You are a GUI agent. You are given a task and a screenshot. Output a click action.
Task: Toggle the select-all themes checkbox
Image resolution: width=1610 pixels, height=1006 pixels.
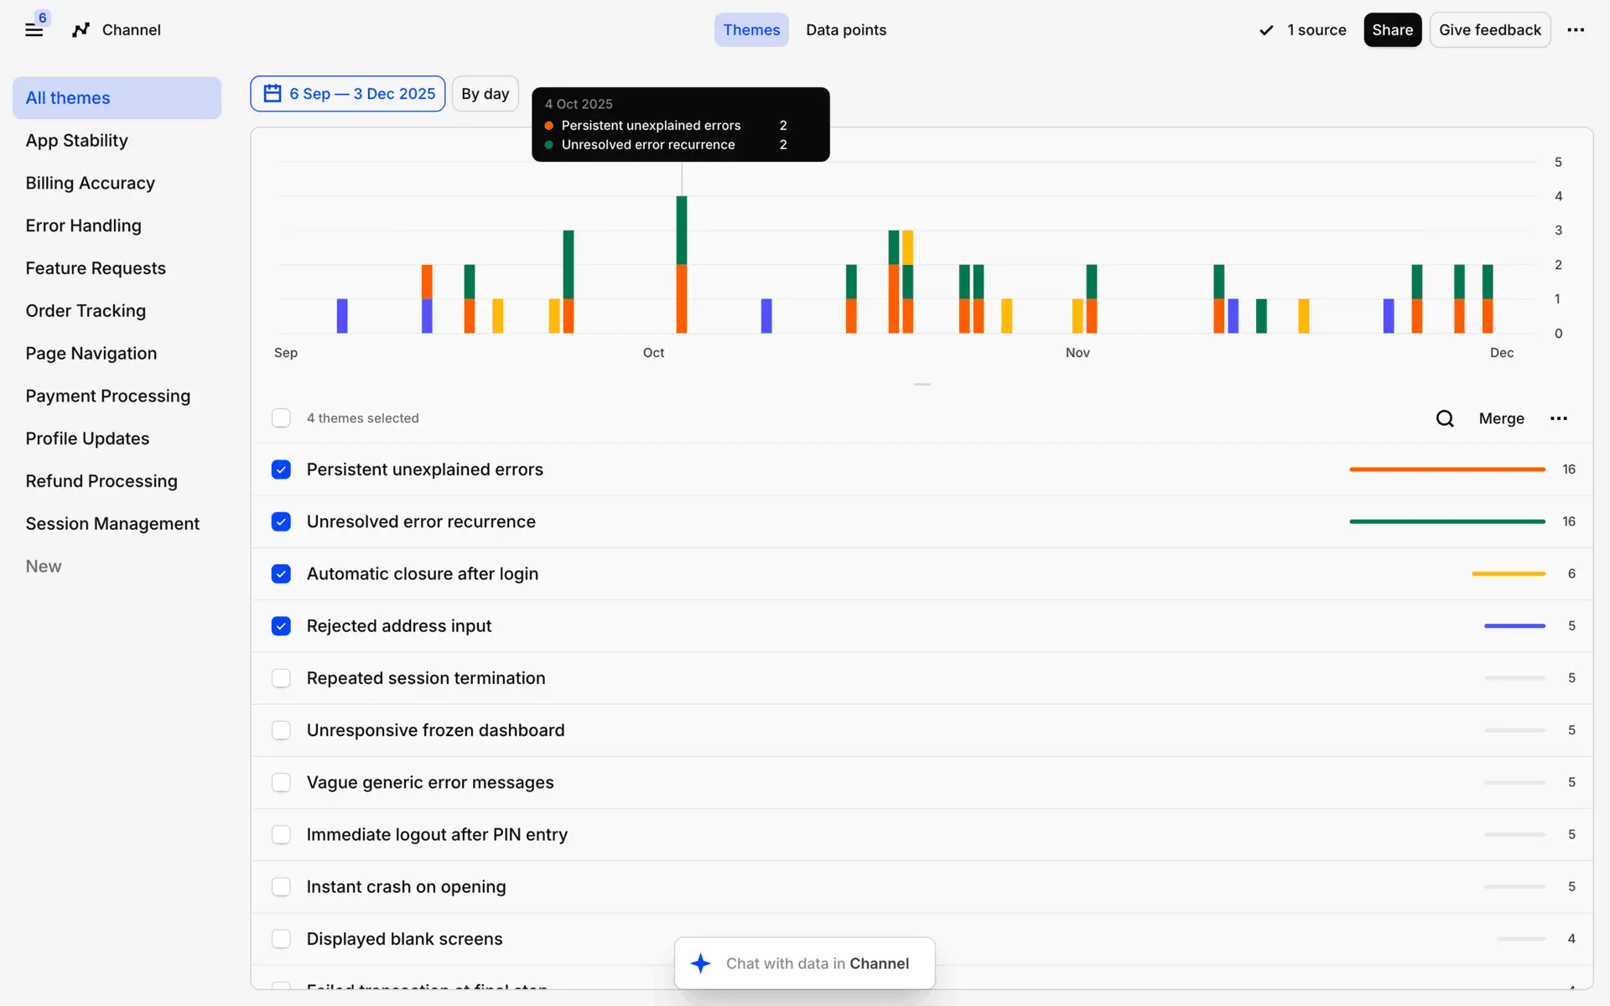click(281, 418)
